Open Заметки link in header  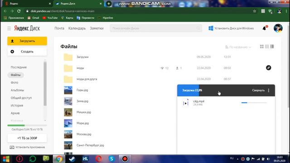pyautogui.click(x=97, y=28)
